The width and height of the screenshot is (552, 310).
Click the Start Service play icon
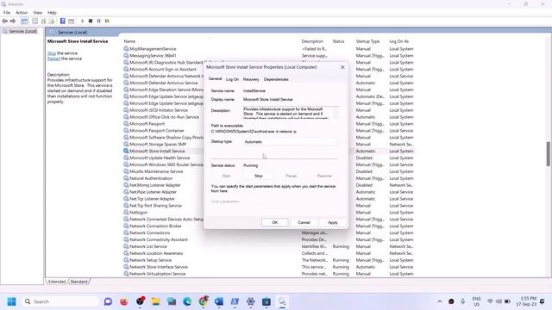(83, 21)
